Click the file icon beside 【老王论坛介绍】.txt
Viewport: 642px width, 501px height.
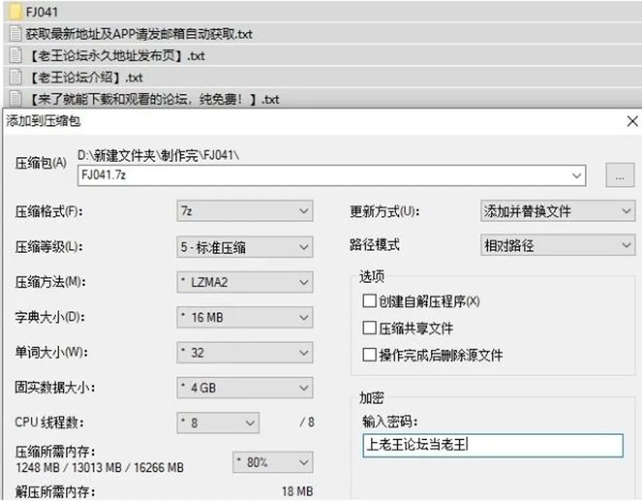pyautogui.click(x=15, y=77)
